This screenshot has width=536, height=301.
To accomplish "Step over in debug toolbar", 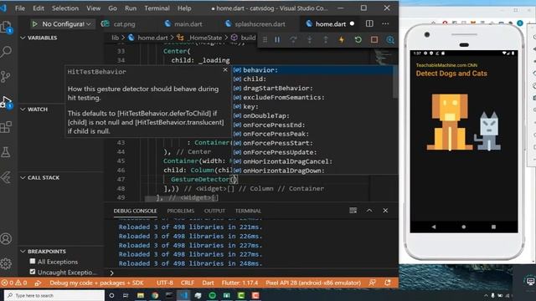I will coord(293,39).
